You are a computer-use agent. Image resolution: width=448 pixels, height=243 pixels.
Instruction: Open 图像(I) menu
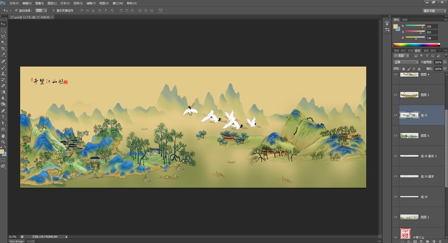(39, 3)
